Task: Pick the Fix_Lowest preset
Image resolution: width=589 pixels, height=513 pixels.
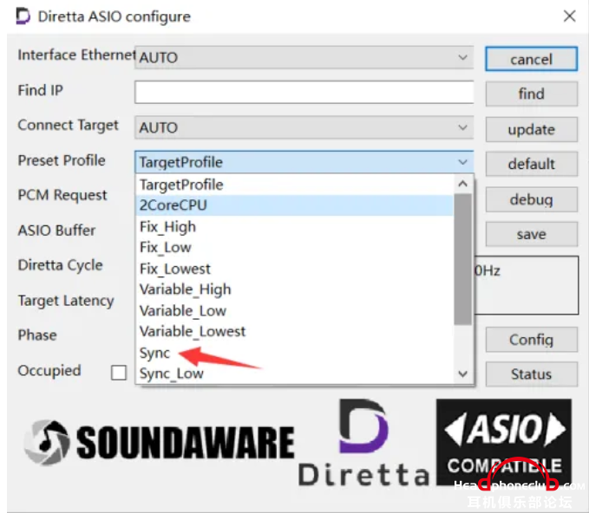Action: [x=294, y=269]
